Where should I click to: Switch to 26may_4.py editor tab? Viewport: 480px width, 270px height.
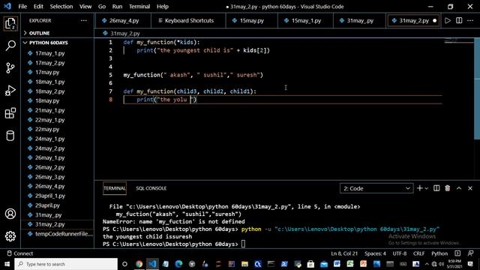click(x=123, y=20)
